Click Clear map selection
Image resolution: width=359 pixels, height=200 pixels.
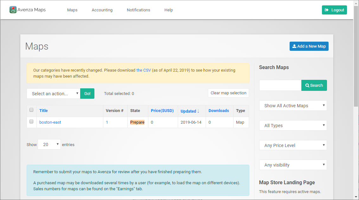228,93
